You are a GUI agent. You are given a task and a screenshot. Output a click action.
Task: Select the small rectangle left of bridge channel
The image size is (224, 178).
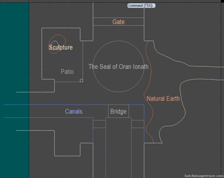click(x=99, y=124)
